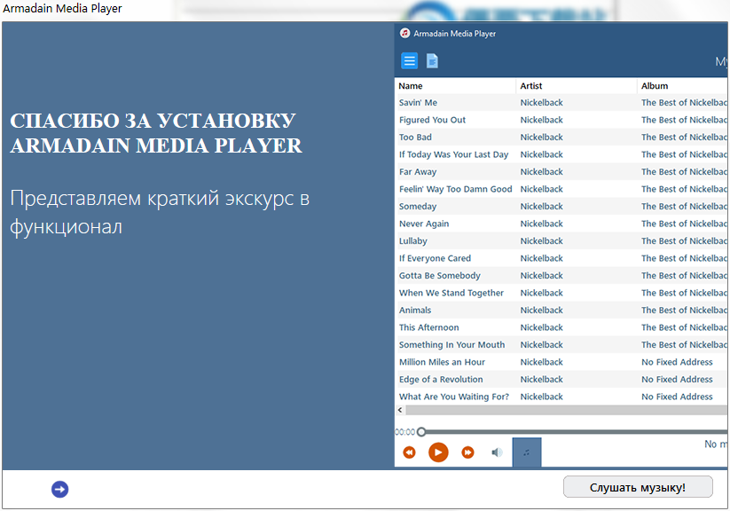This screenshot has height=511, width=730.
Task: Select Million Miles an Hour
Action: coord(442,362)
